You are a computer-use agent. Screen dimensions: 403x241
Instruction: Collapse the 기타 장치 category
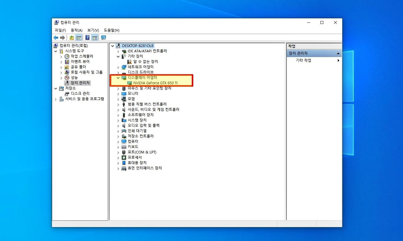(x=118, y=56)
